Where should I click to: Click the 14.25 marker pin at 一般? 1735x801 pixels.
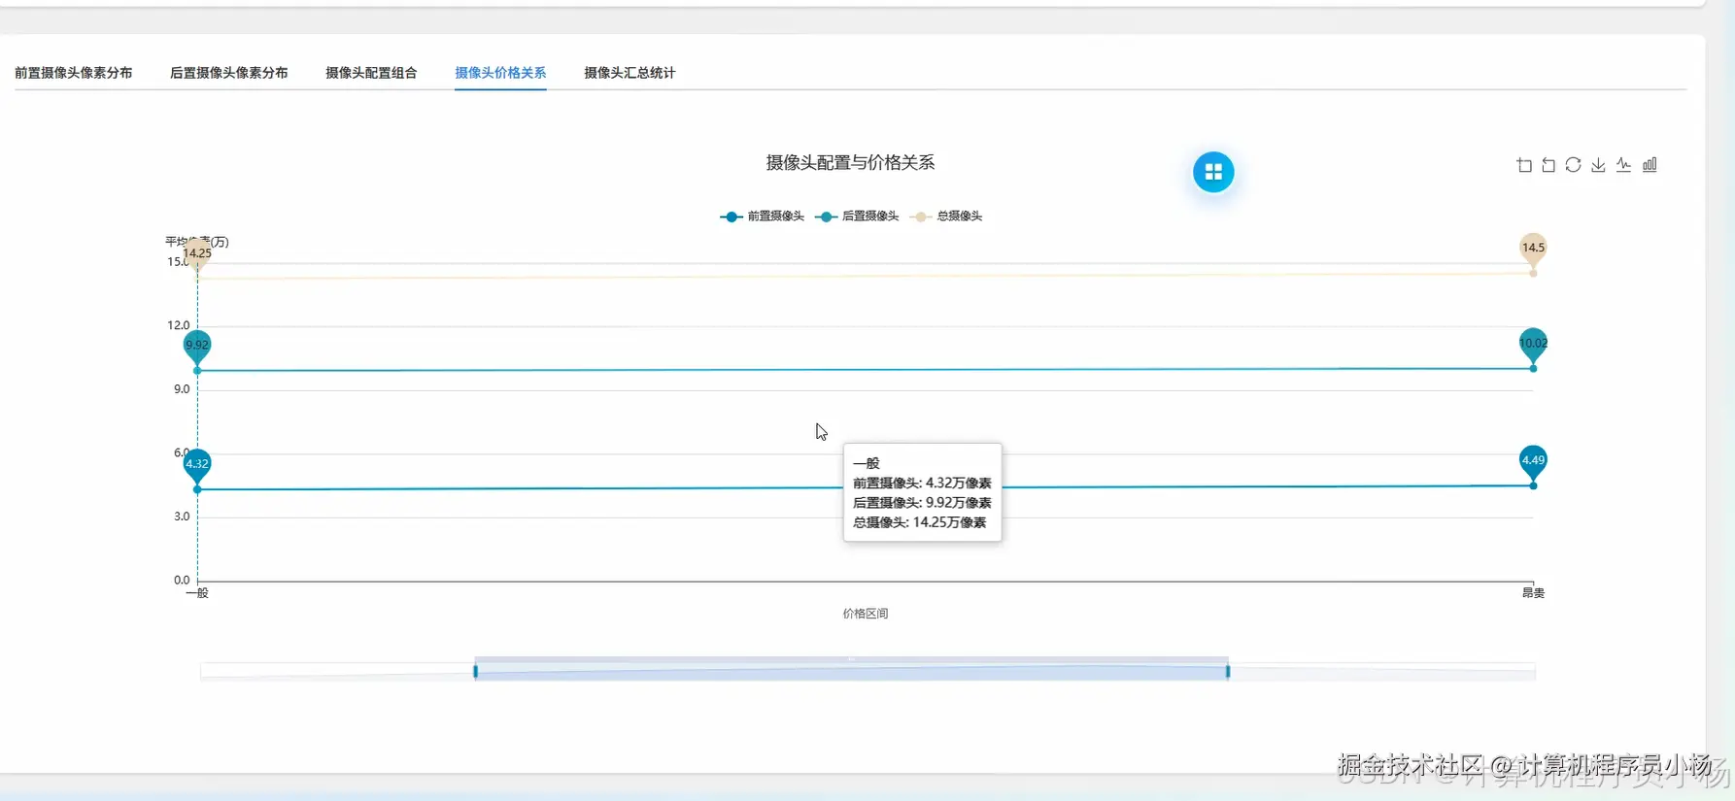(x=197, y=253)
